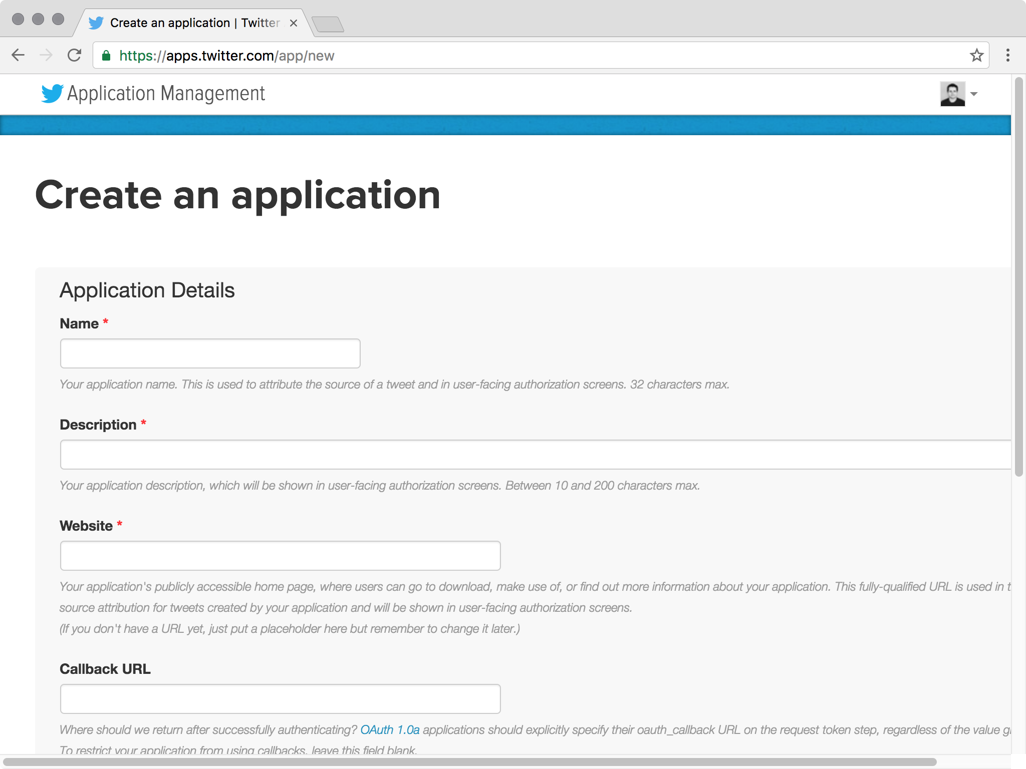Focus the Callback URL input field

pyautogui.click(x=280, y=699)
